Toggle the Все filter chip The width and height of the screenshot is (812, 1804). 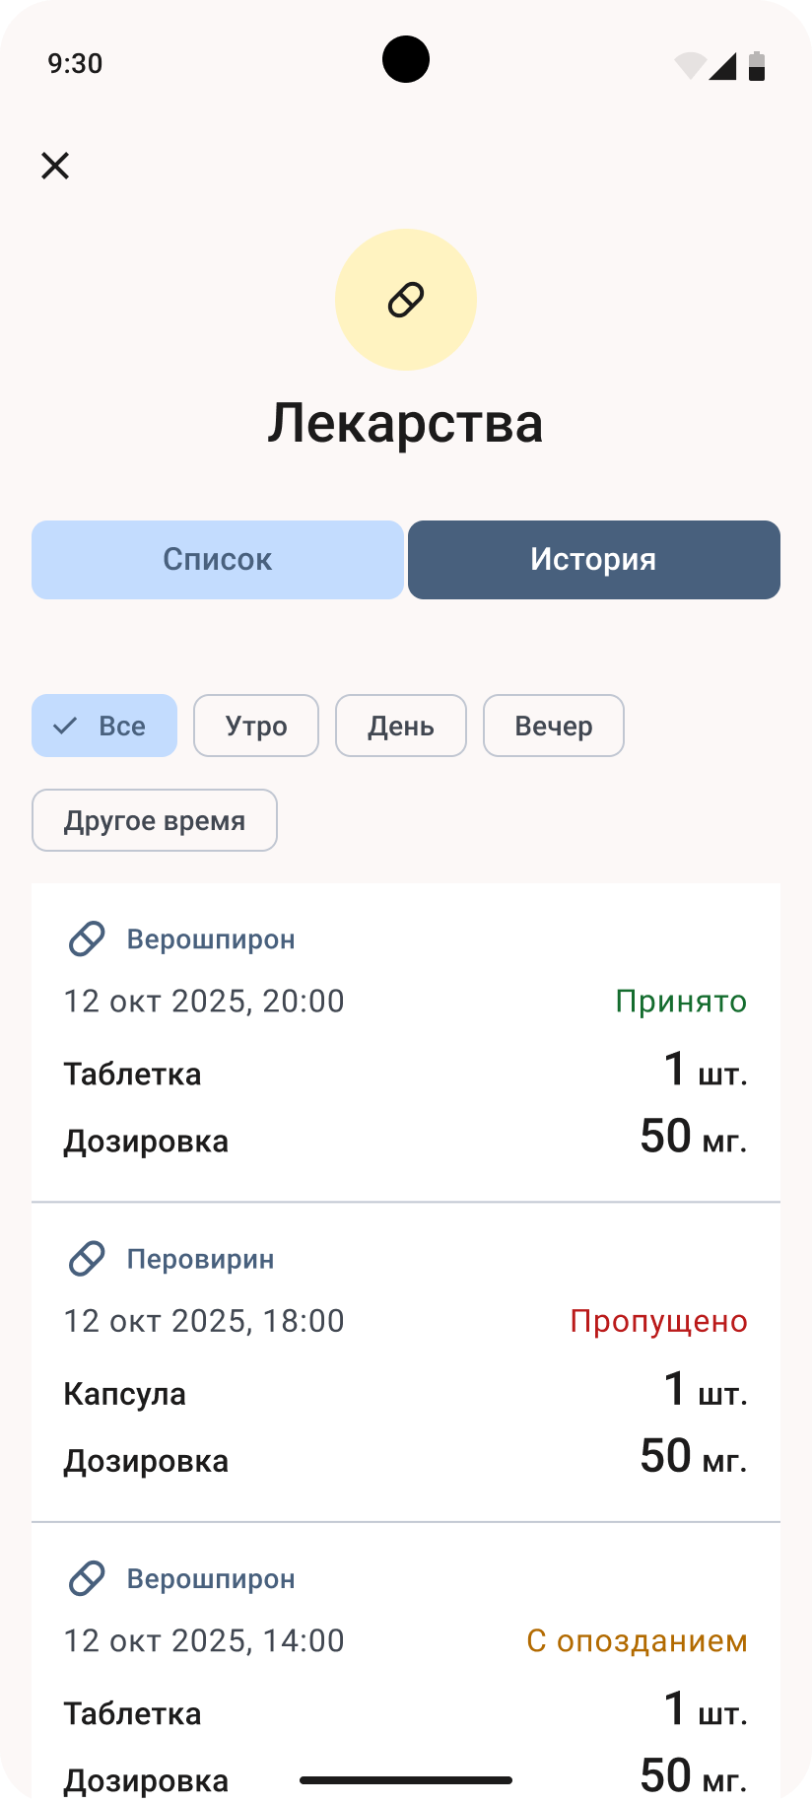104,726
